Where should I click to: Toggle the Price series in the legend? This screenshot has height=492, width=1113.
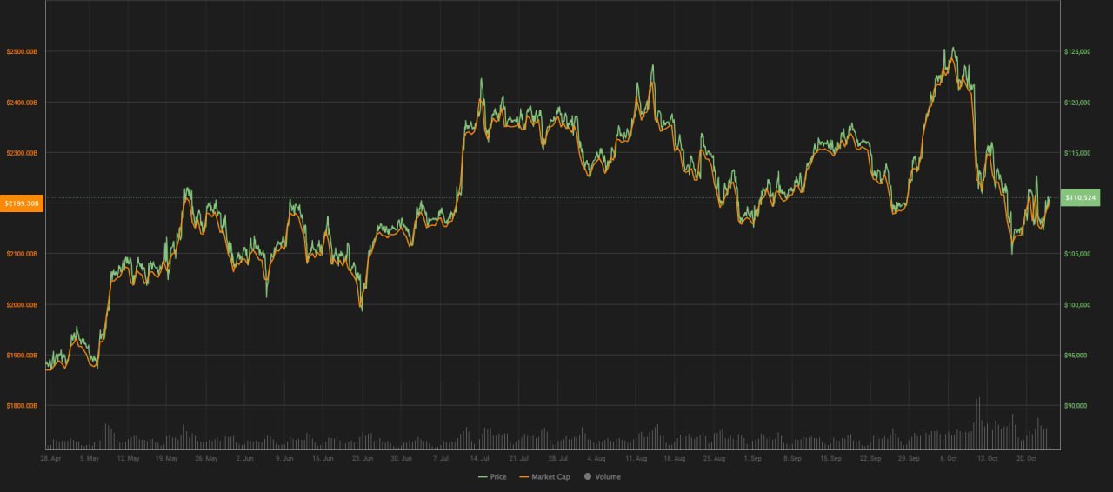492,476
